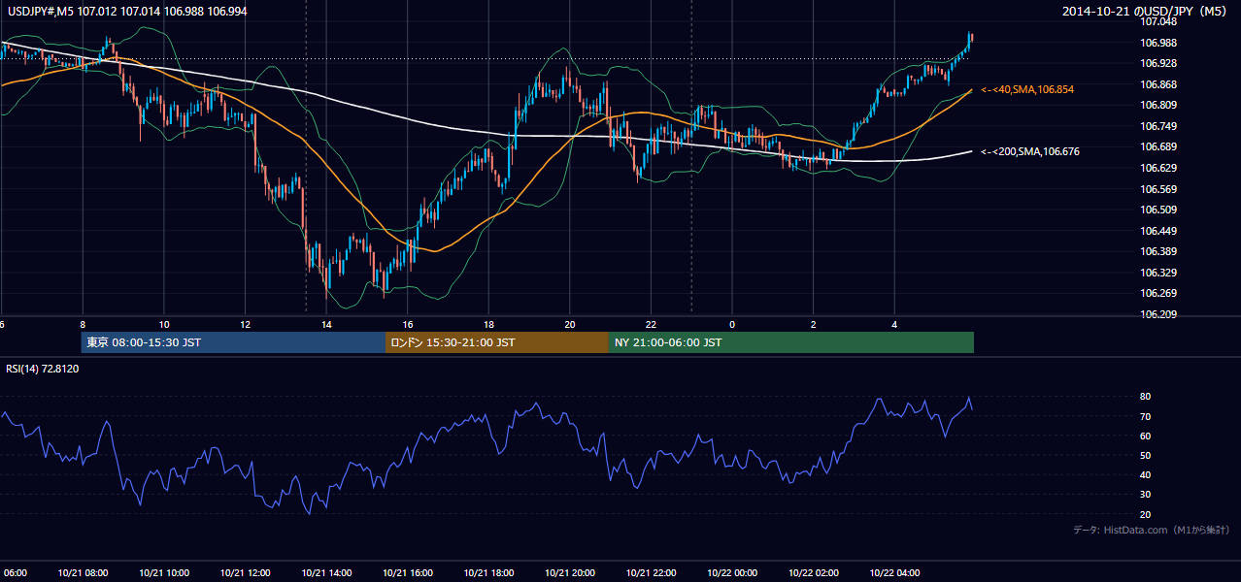Click the 10/22 04:00 time axis label

(x=894, y=573)
